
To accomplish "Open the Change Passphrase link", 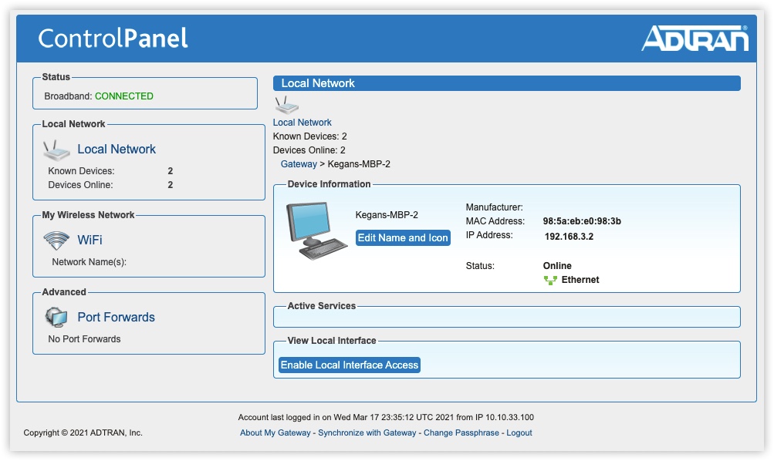I will (461, 433).
